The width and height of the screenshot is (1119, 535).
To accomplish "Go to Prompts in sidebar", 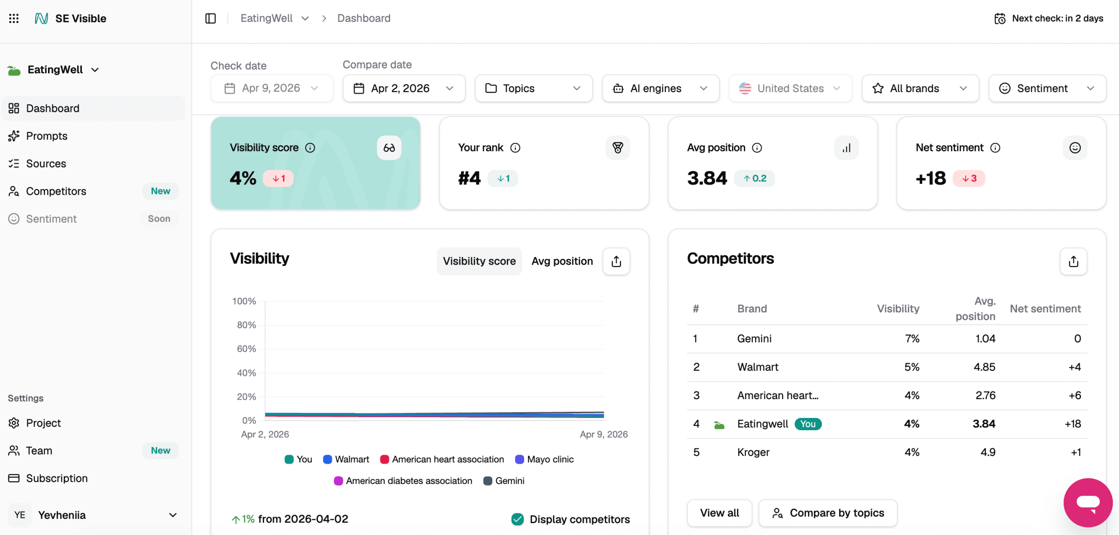I will pos(46,136).
